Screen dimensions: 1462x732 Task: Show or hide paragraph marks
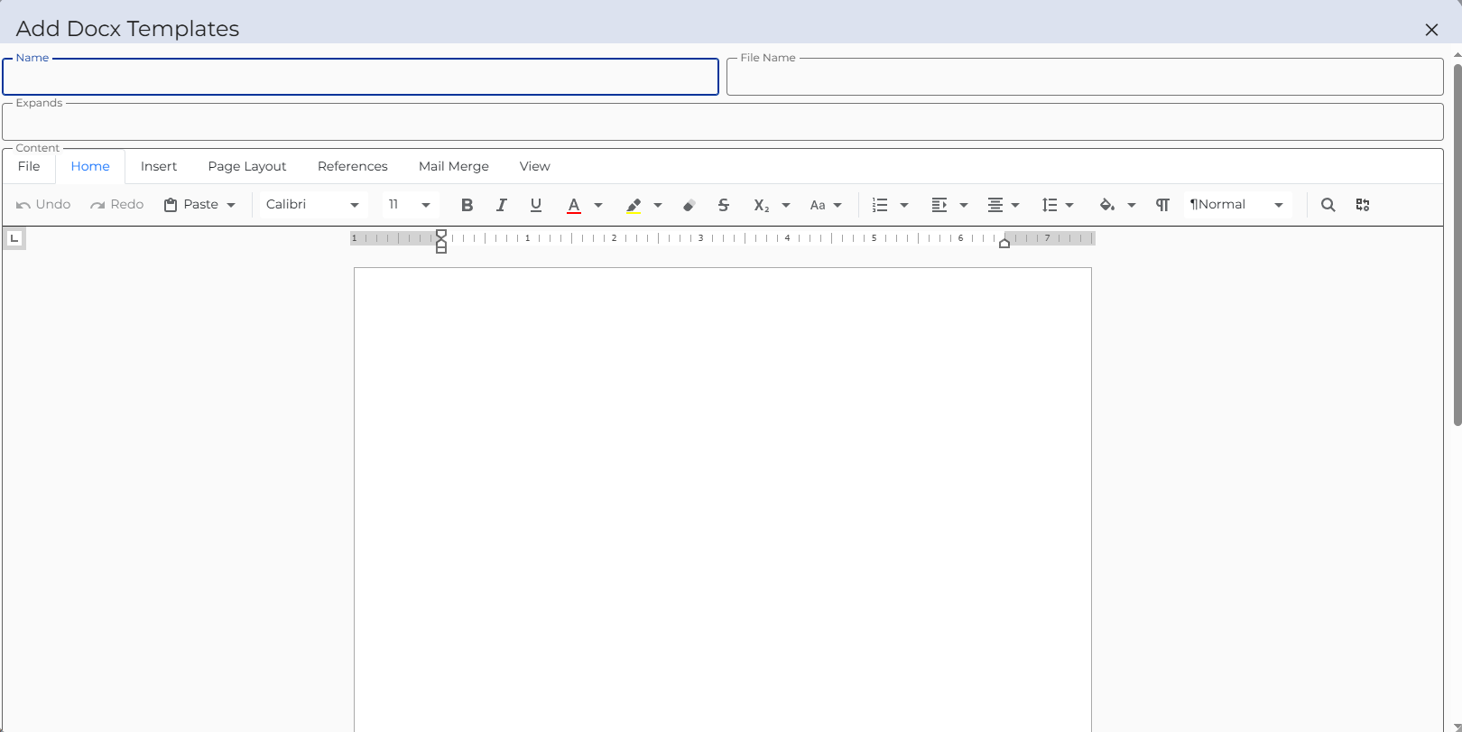(1162, 205)
